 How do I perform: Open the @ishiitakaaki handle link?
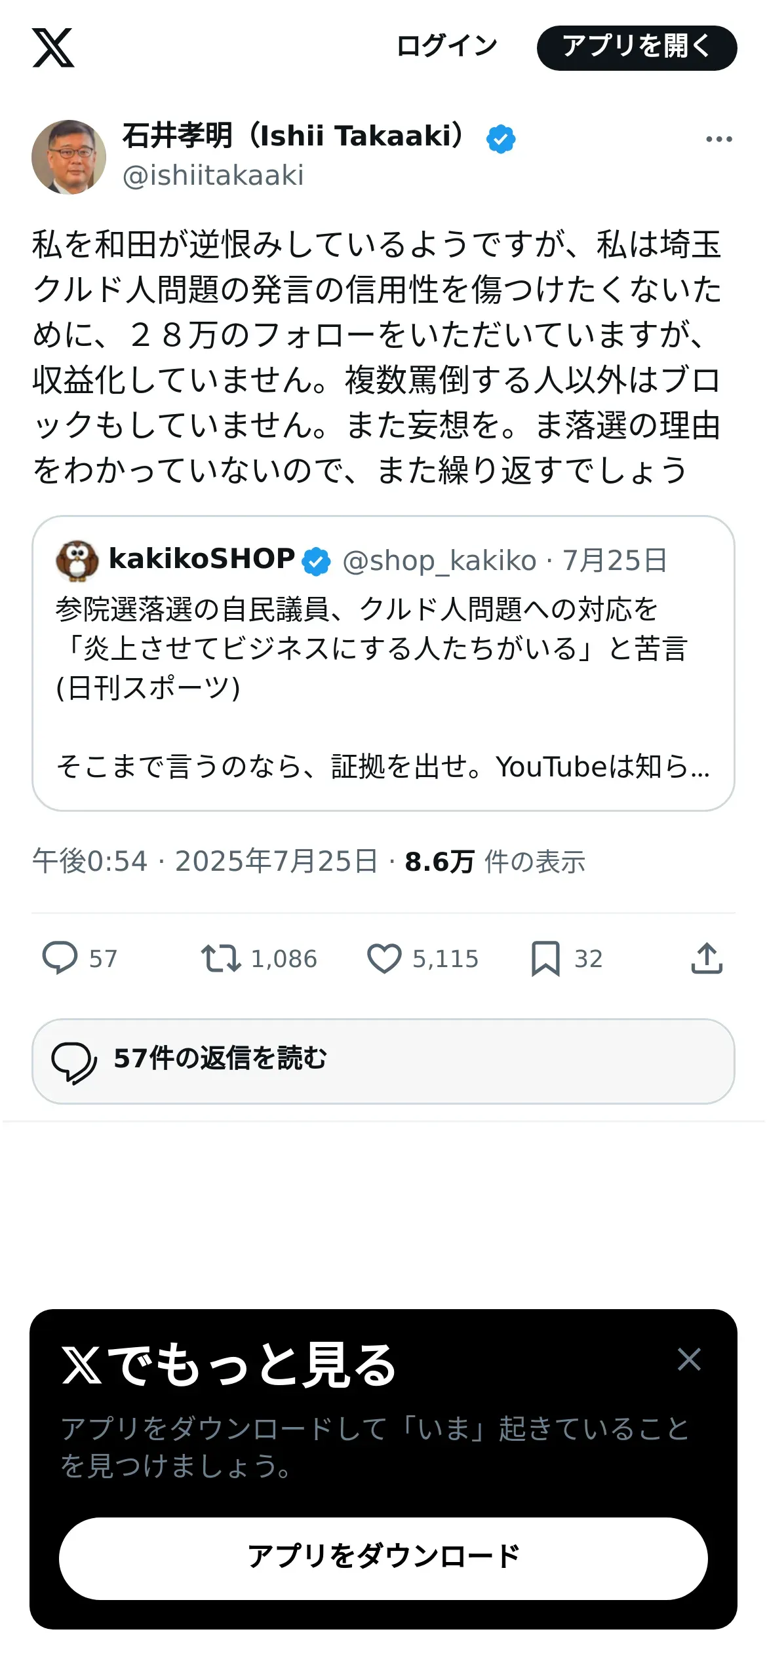(213, 176)
